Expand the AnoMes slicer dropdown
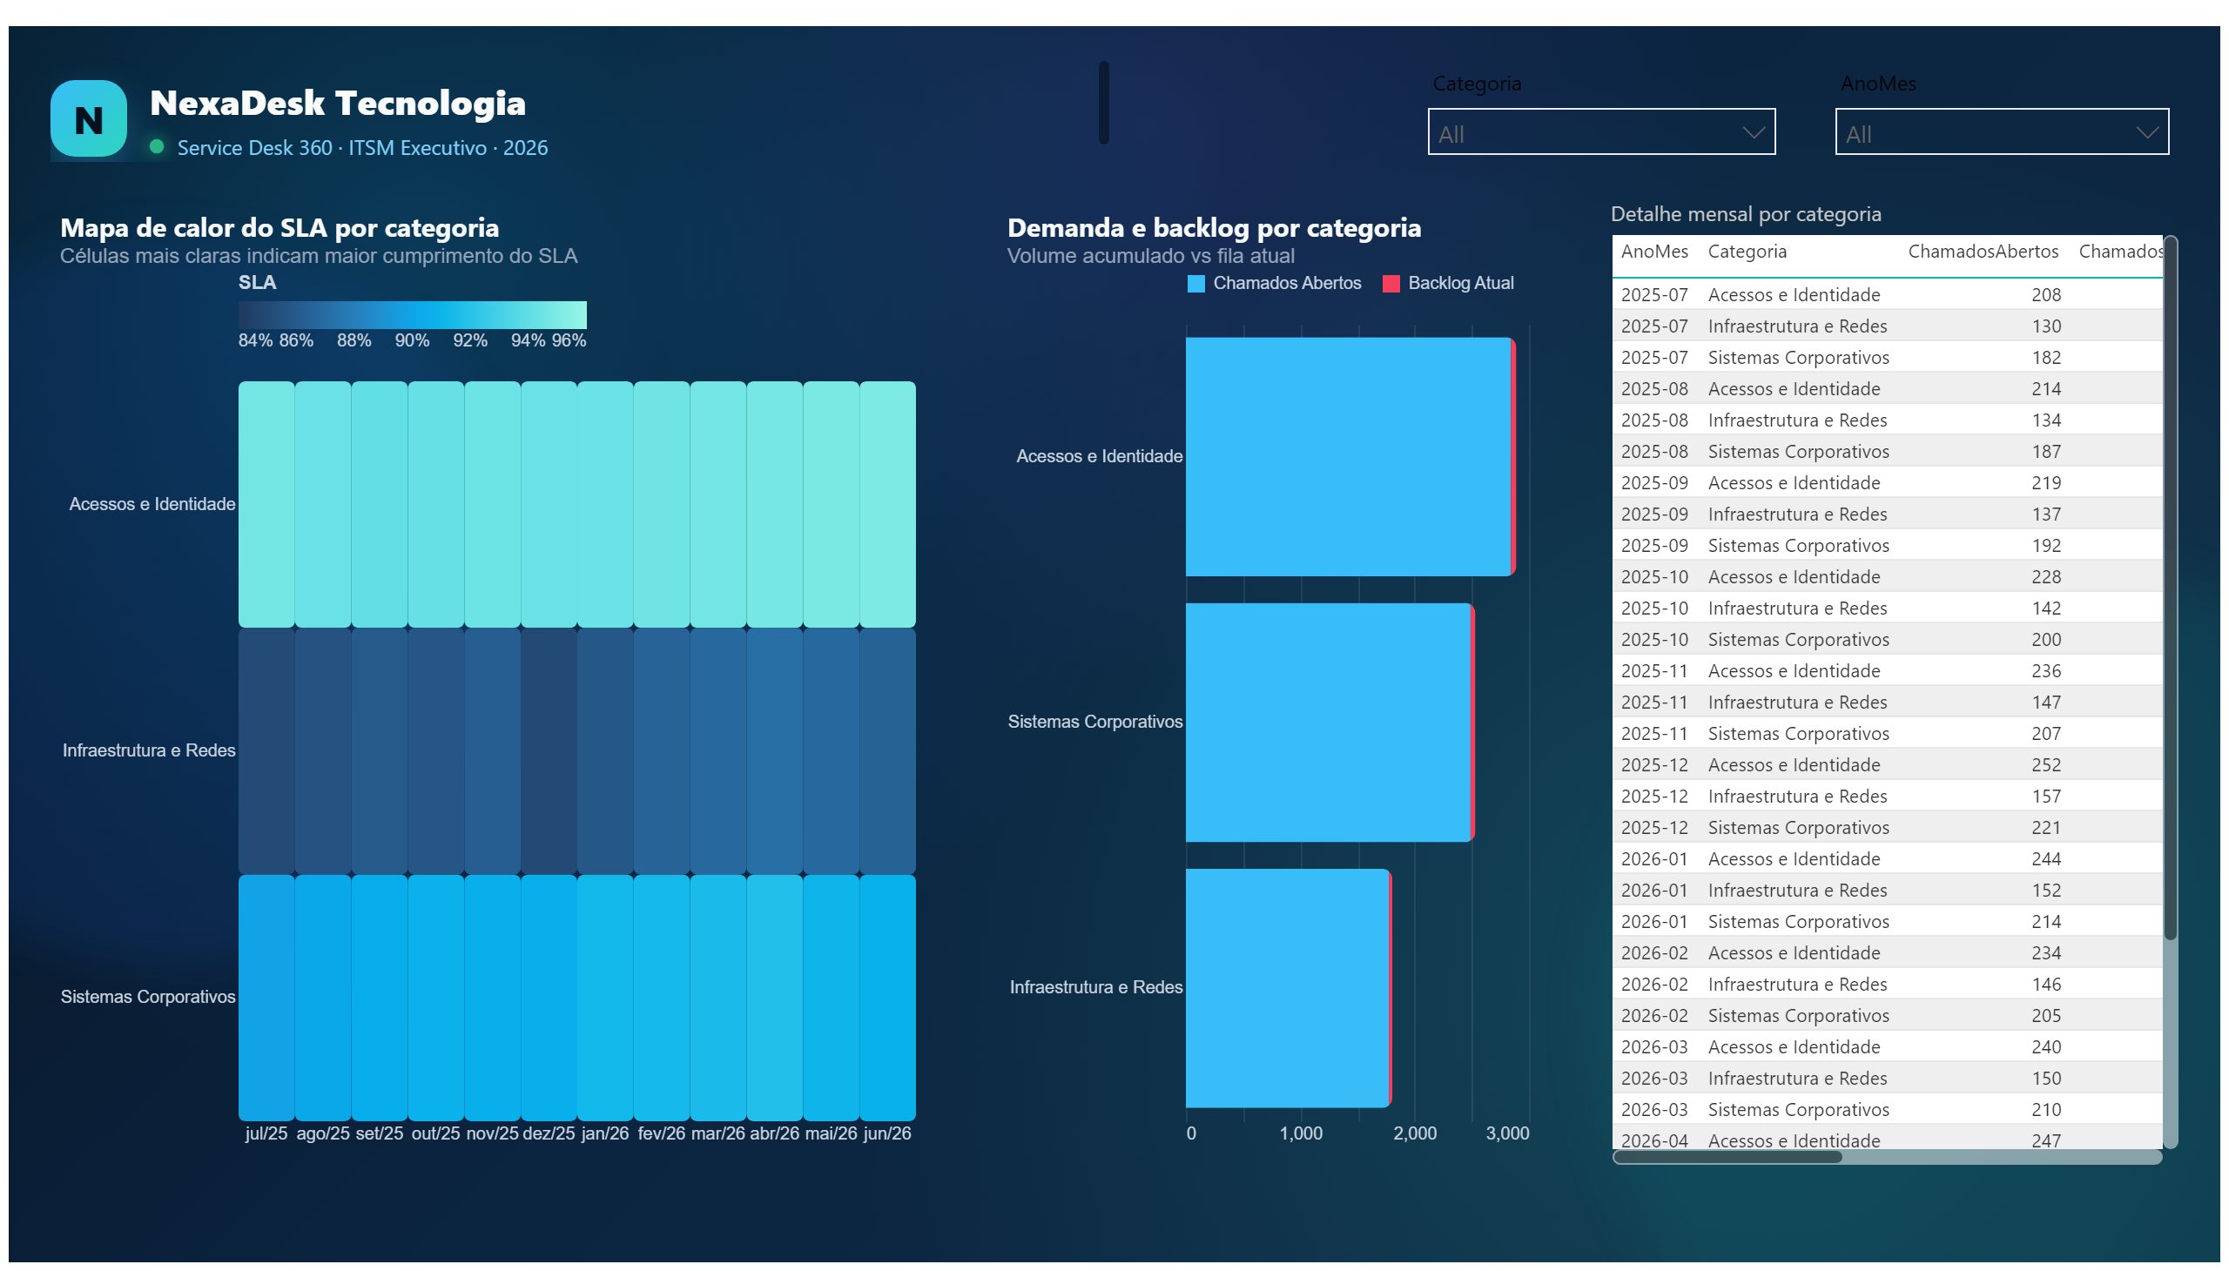The height and width of the screenshot is (1271, 2229). 2147,132
